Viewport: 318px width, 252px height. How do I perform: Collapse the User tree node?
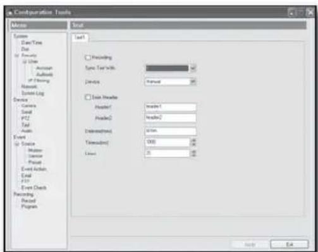pyautogui.click(x=25, y=61)
